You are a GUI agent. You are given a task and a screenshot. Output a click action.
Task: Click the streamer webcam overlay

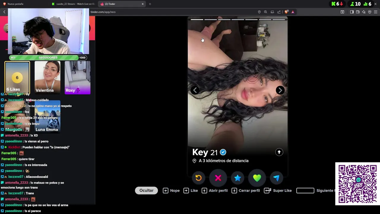tap(48, 31)
